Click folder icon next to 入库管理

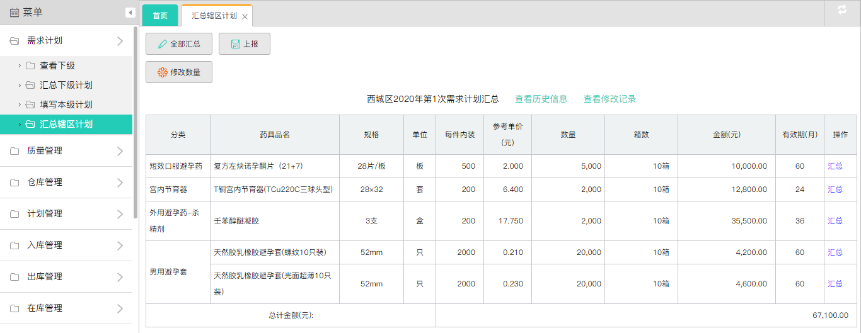pos(14,246)
